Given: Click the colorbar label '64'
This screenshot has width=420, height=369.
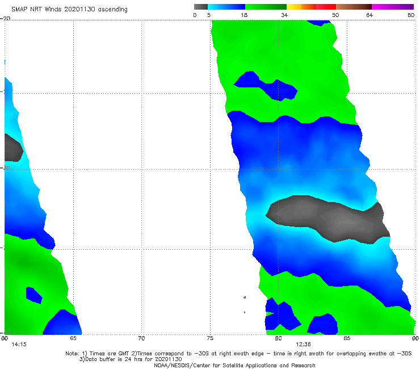Looking at the screenshot, I should point(369,15).
